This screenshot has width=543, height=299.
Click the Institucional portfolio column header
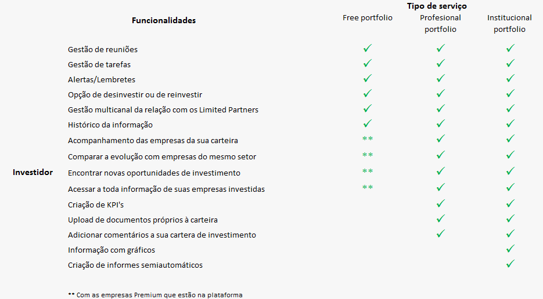(509, 24)
